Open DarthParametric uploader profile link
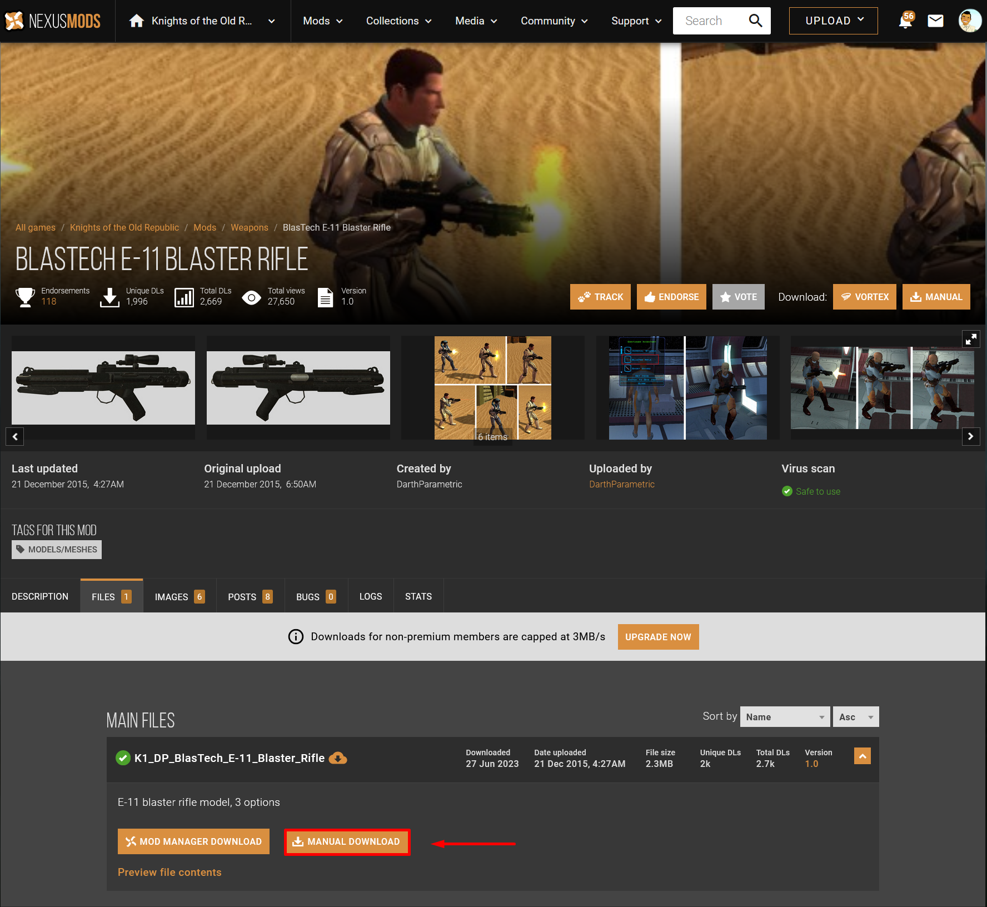This screenshot has height=907, width=987. tap(622, 484)
